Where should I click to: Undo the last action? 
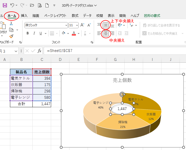coord(12,5)
